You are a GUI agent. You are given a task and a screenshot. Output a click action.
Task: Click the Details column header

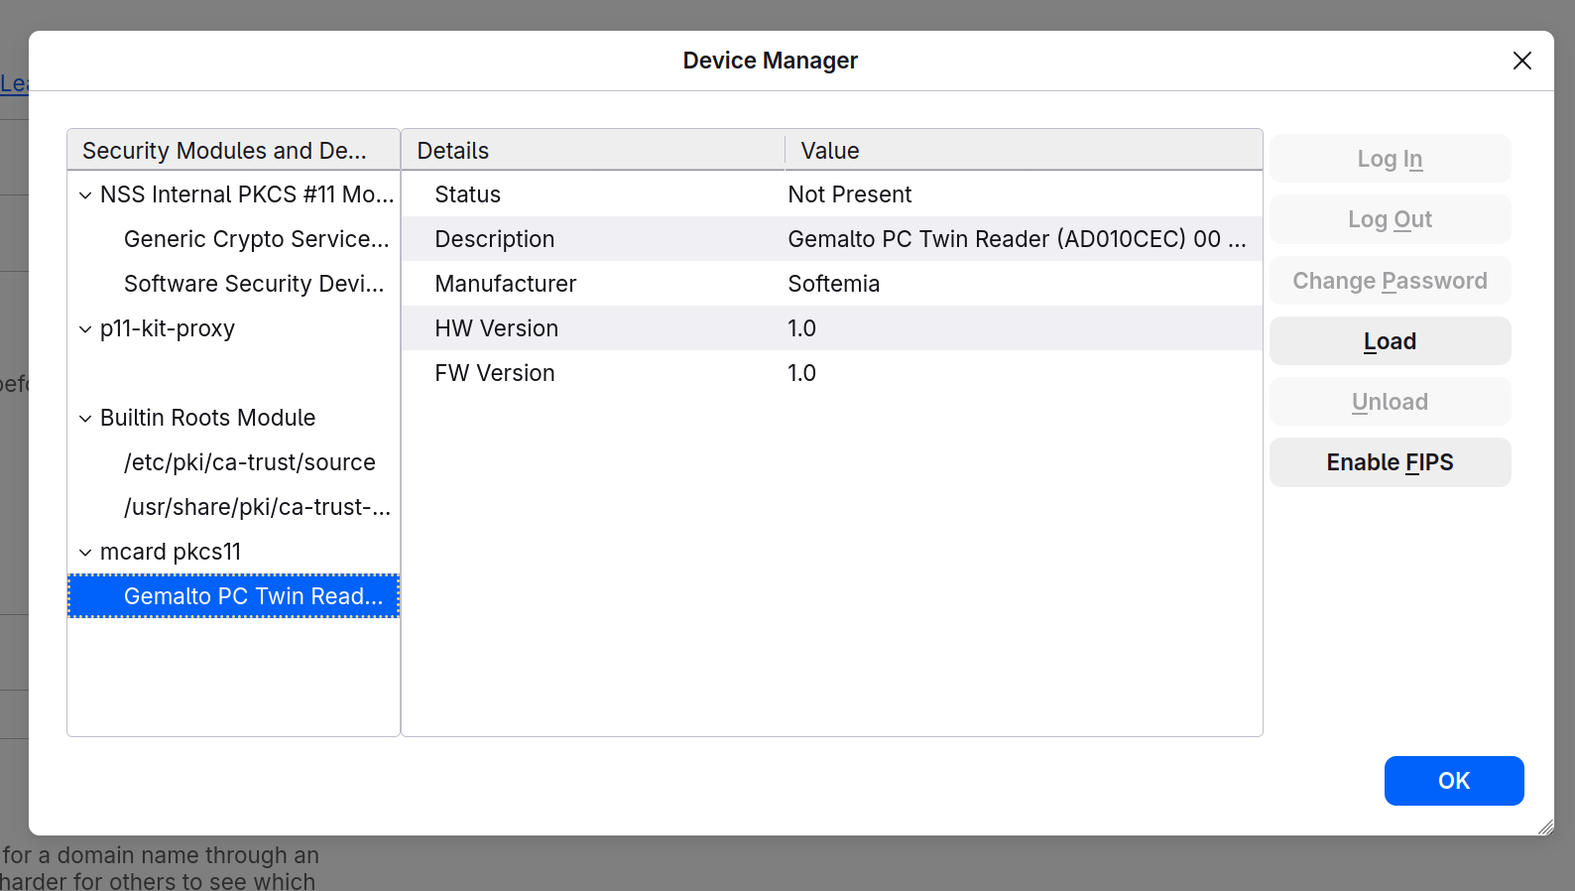593,151
